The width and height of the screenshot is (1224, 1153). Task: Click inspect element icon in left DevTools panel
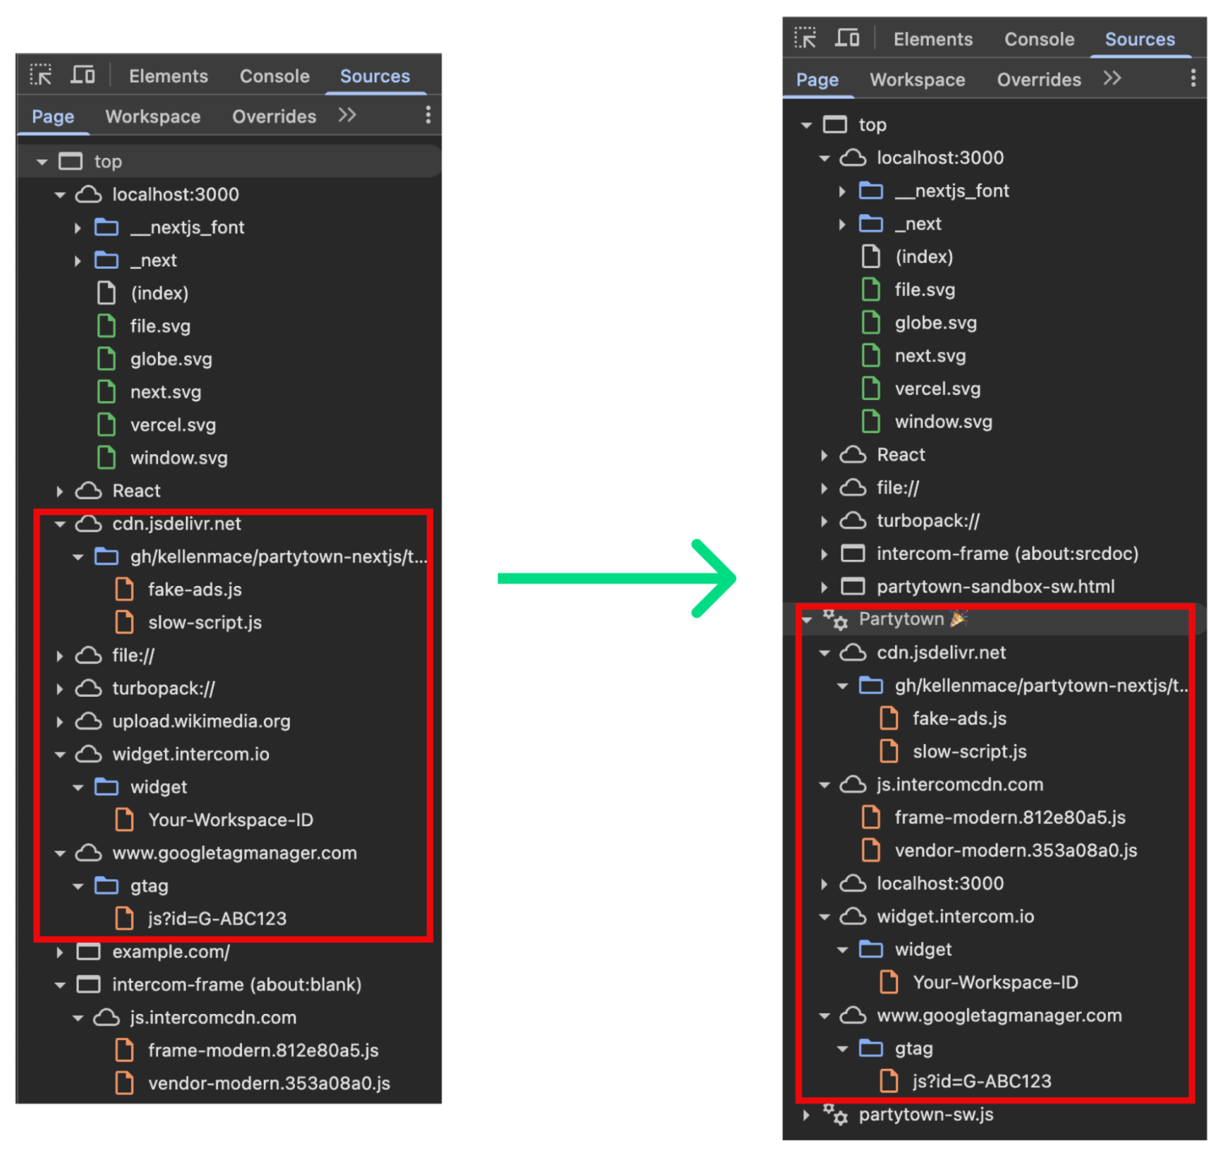(40, 75)
